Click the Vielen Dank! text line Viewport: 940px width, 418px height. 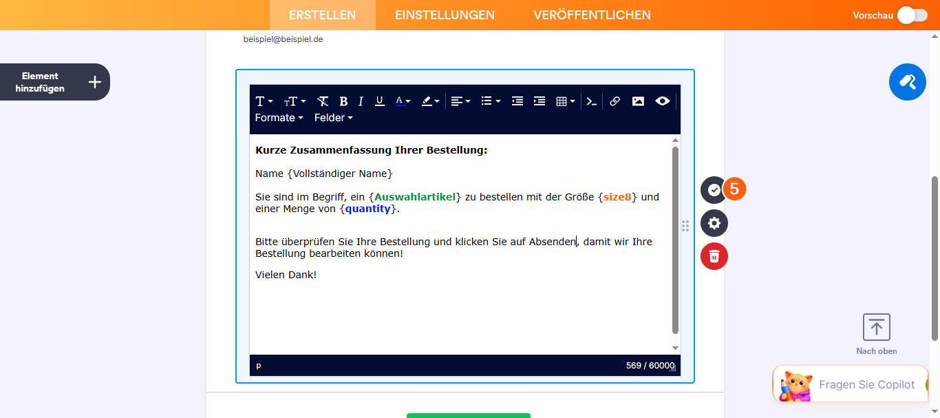pyautogui.click(x=286, y=275)
